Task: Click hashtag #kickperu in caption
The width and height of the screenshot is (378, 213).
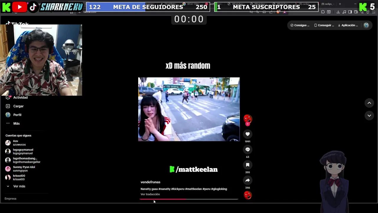Action: pyautogui.click(x=178, y=189)
